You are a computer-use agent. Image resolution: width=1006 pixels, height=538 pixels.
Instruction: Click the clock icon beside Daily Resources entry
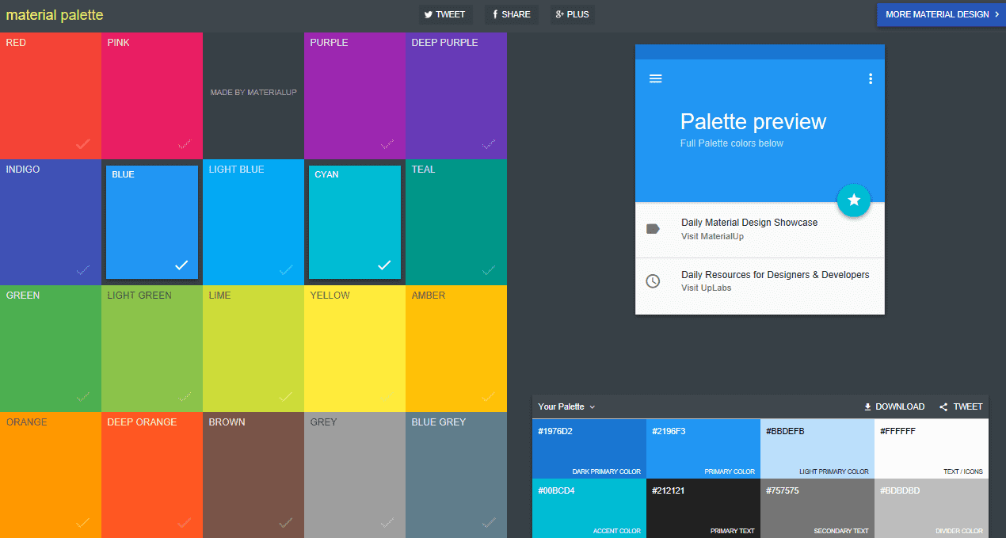coord(652,280)
